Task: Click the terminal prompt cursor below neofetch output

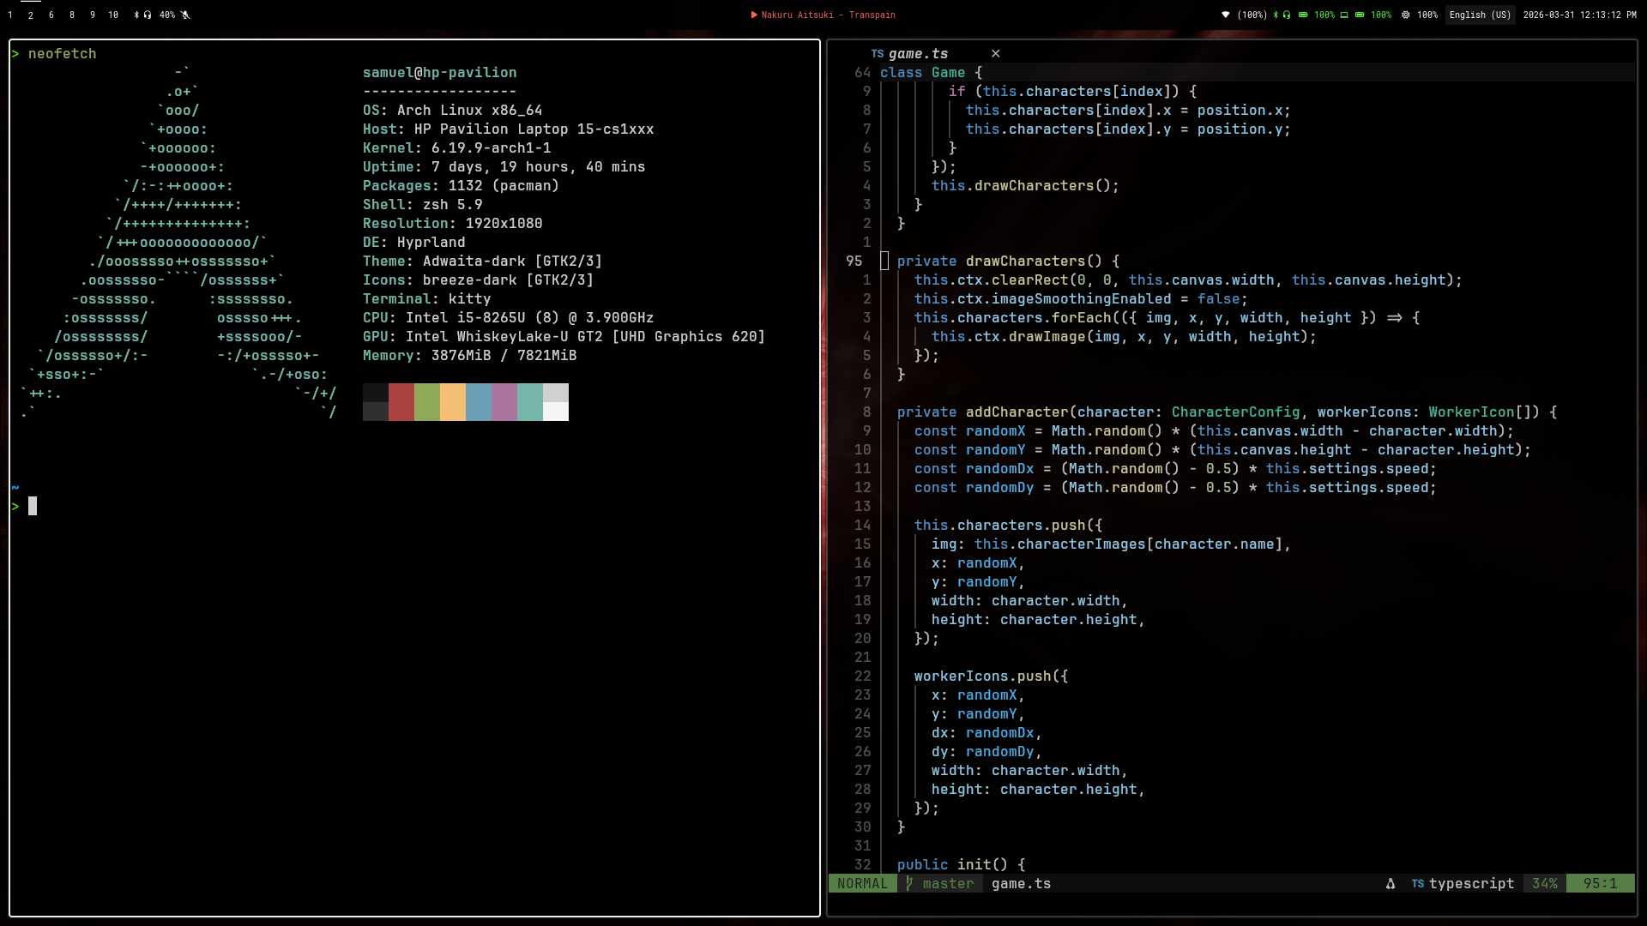Action: (33, 506)
